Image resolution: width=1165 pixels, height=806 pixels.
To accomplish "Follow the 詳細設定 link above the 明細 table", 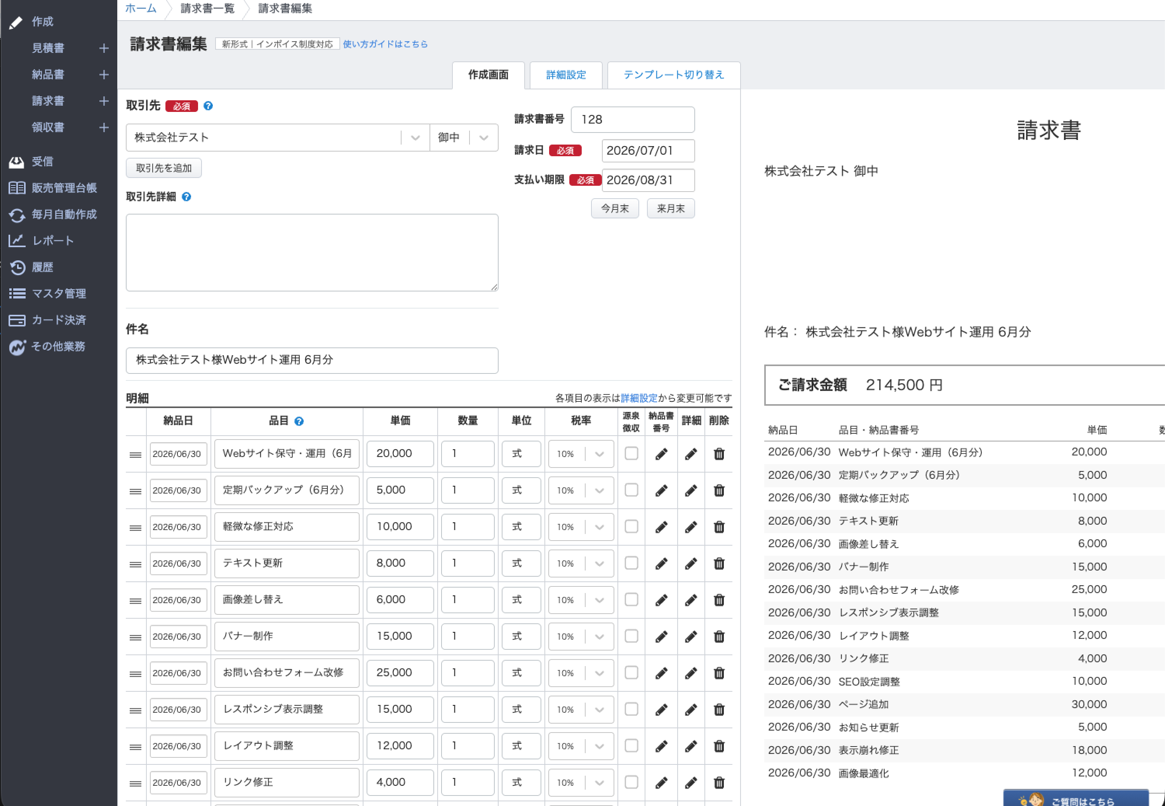I will click(x=639, y=398).
